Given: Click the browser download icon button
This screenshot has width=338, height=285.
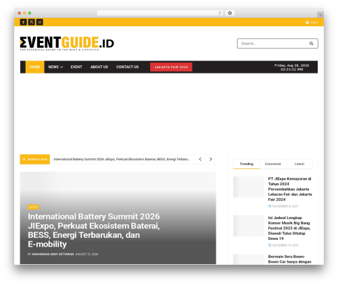Looking at the screenshot, I should tap(230, 13).
